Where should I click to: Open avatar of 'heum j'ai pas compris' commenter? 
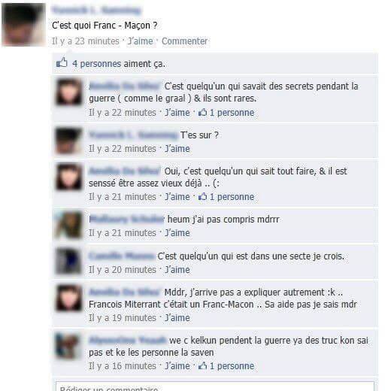coord(68,225)
